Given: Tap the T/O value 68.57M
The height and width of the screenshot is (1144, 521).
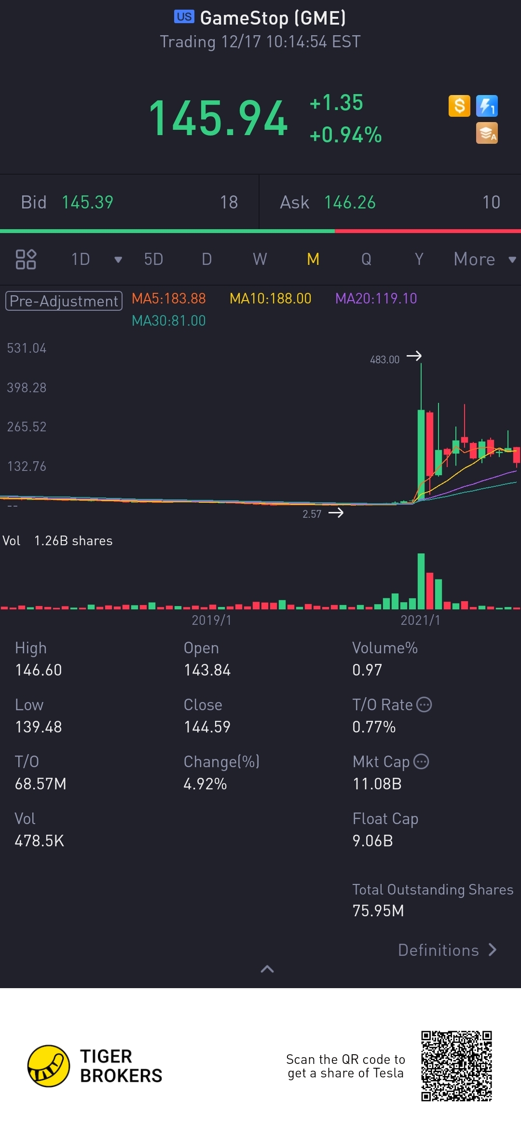Looking at the screenshot, I should pos(41,784).
